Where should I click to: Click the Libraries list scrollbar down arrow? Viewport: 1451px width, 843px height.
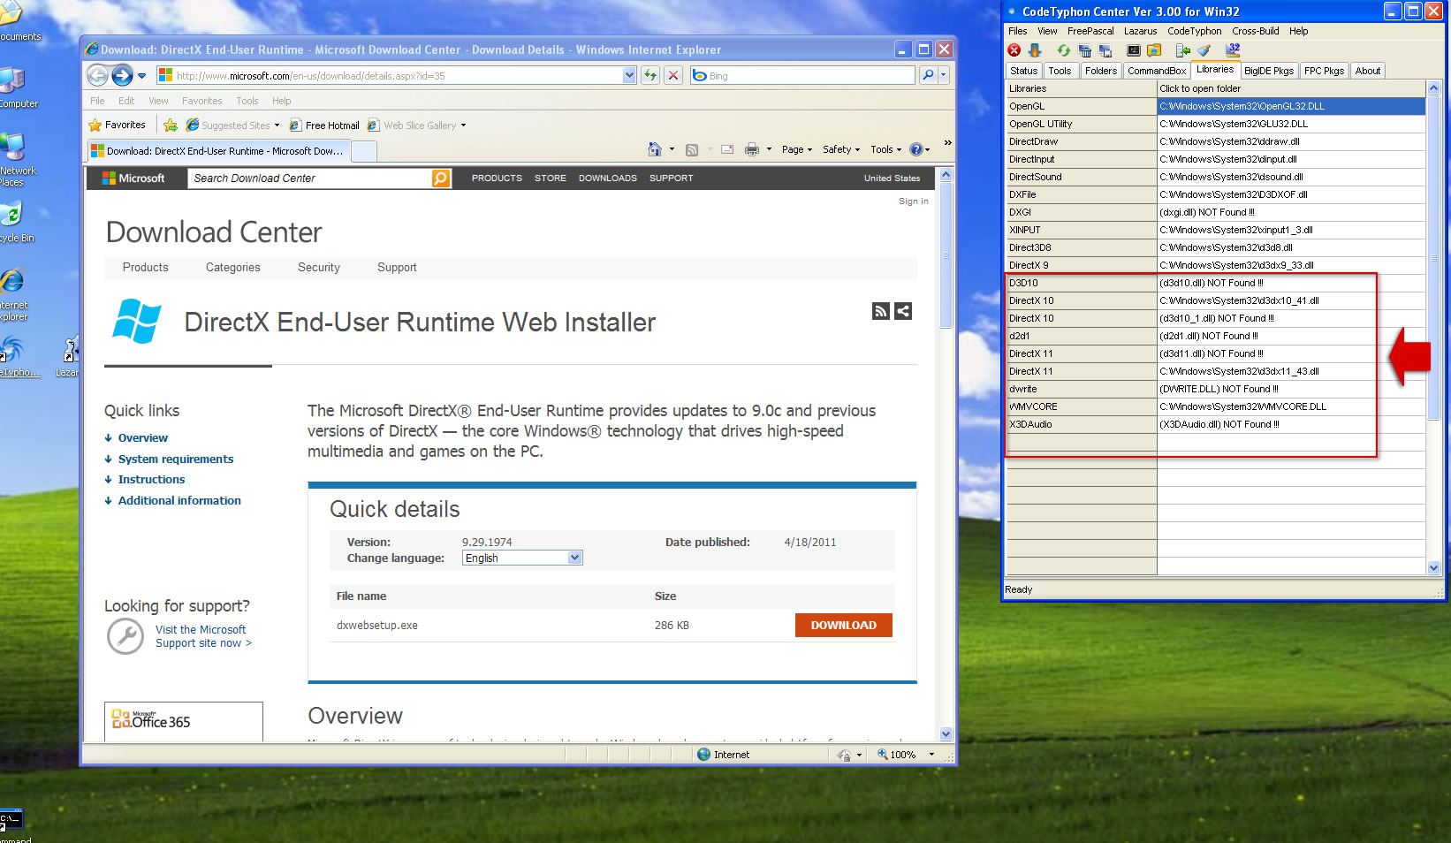tap(1433, 568)
